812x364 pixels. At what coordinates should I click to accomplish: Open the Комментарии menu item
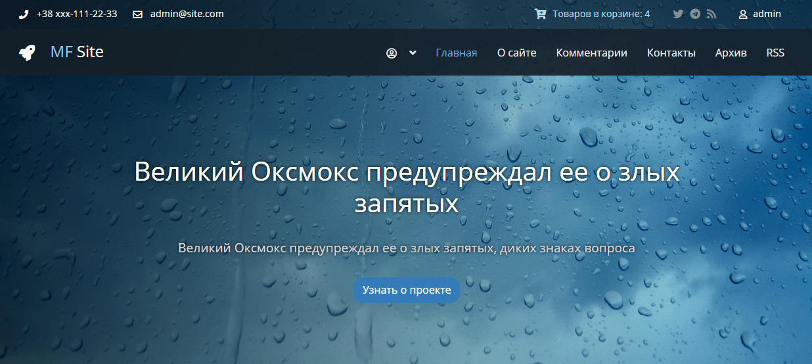pos(591,53)
